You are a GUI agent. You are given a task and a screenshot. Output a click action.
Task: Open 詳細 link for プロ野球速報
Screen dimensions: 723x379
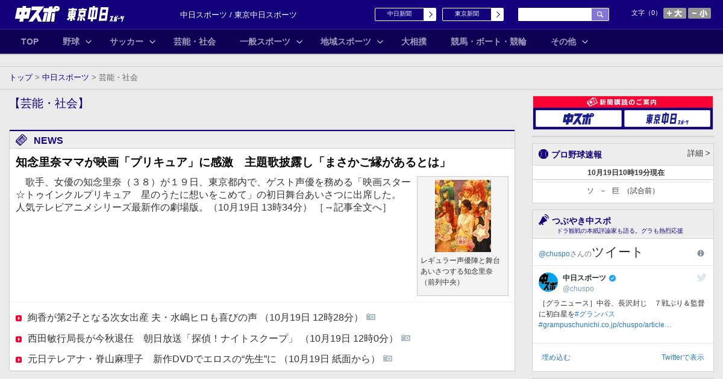pyautogui.click(x=699, y=153)
